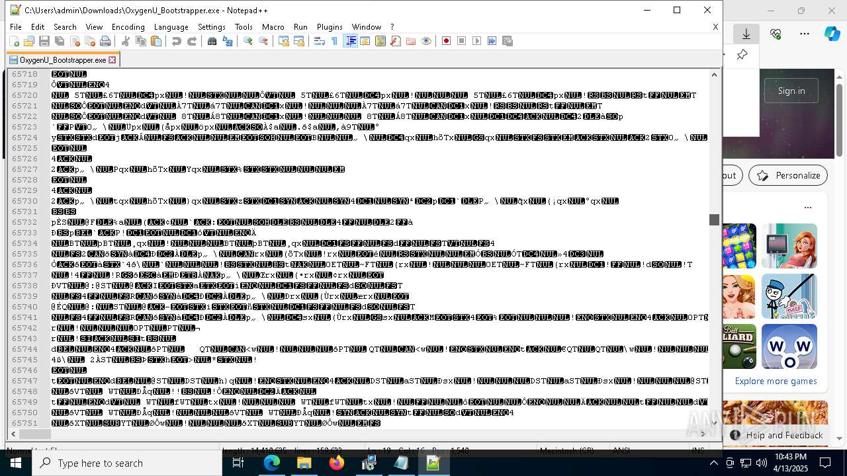Click the Cut scissors icon
The width and height of the screenshot is (847, 476).
point(126,41)
